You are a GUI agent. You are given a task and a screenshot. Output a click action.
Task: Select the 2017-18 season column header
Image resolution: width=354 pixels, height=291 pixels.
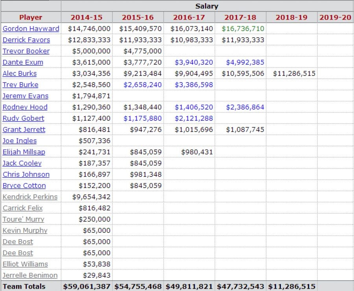tap(240, 17)
